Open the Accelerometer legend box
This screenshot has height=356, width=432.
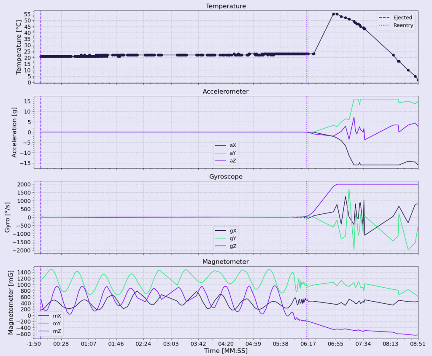(226, 153)
